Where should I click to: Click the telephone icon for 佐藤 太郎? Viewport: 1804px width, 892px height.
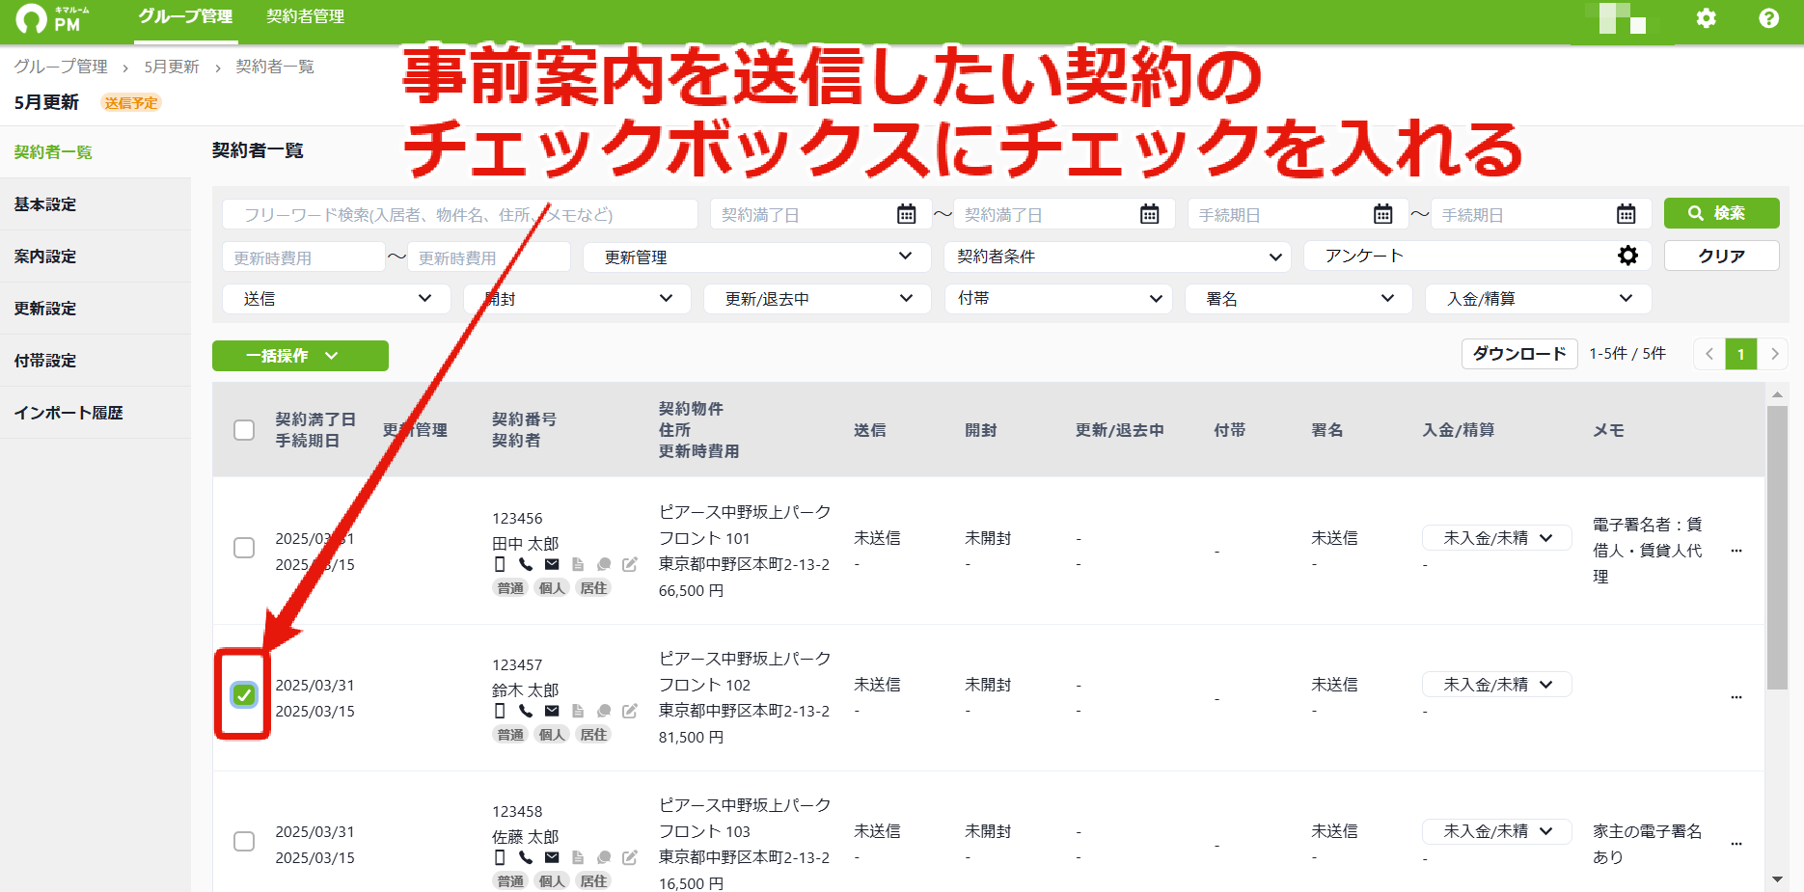pyautogui.click(x=526, y=857)
